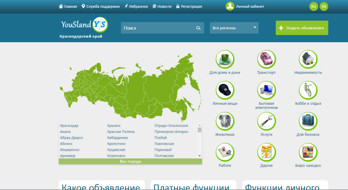Open the Кропоткин city link

(116, 144)
